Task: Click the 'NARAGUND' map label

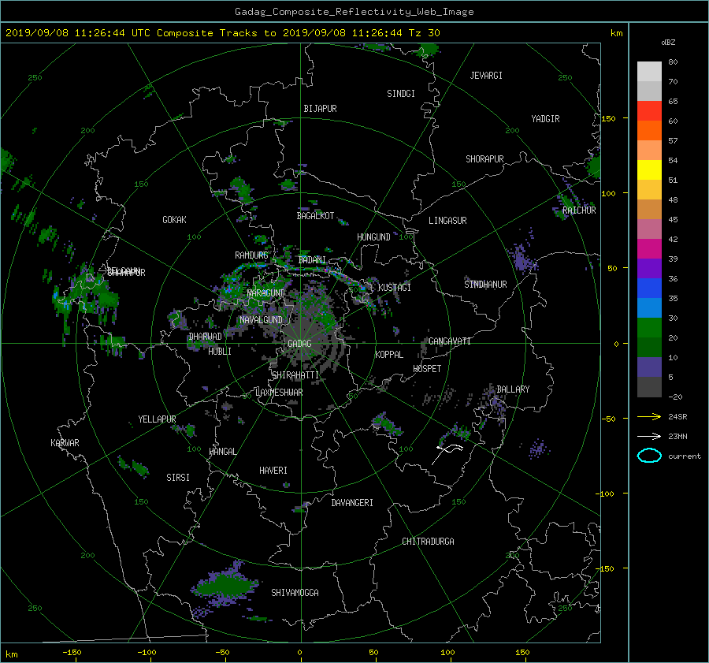Action: (x=266, y=293)
